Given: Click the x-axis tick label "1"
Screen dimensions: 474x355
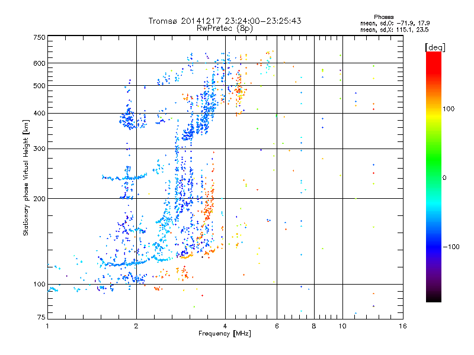Looking at the screenshot, I should click(x=47, y=326).
